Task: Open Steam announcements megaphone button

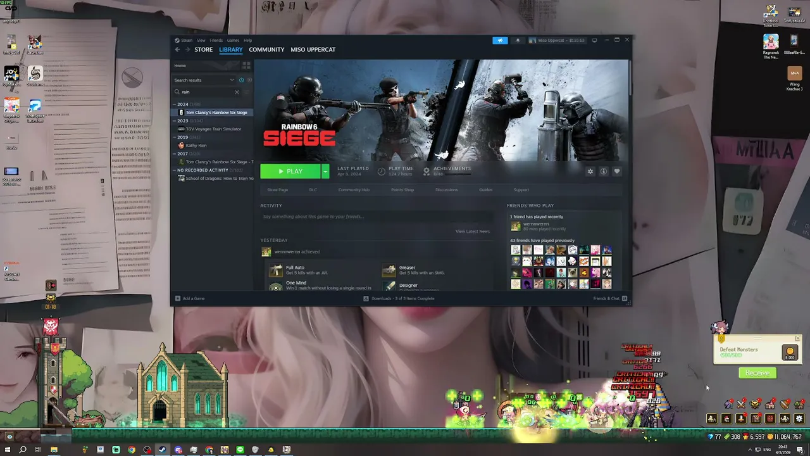Action: click(x=500, y=41)
